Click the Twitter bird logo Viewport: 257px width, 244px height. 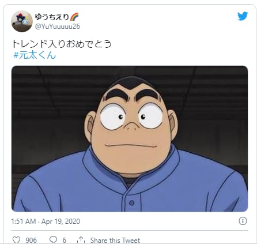click(x=243, y=16)
